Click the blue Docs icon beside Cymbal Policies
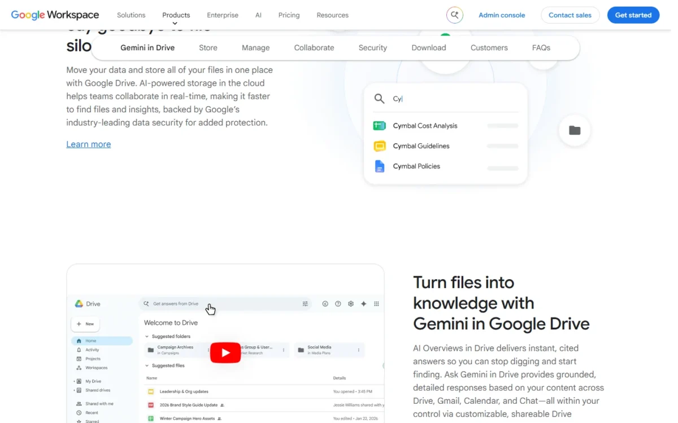The width and height of the screenshot is (678, 423). 380,166
